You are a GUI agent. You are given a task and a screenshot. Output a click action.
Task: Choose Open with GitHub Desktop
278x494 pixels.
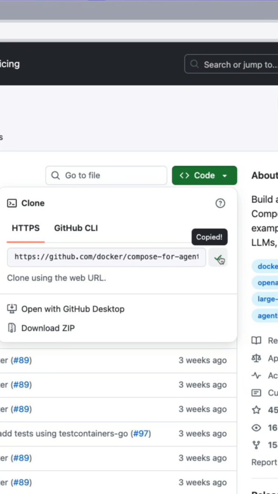[73, 309]
